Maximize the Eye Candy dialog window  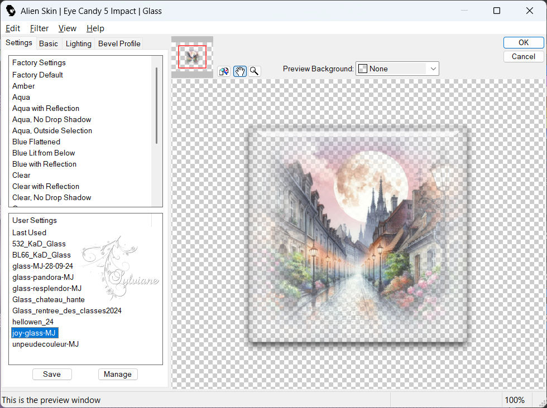point(497,11)
